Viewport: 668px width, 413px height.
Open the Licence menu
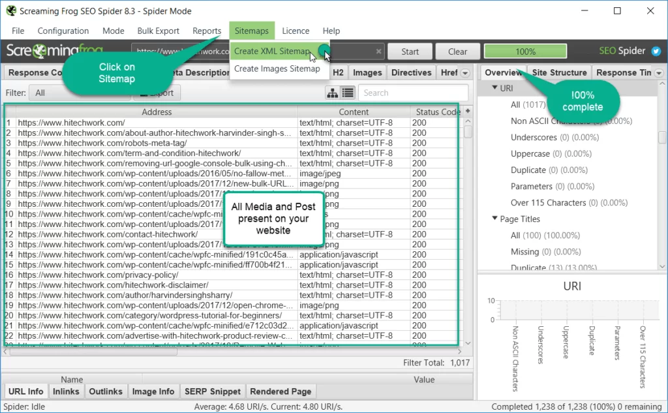(296, 31)
